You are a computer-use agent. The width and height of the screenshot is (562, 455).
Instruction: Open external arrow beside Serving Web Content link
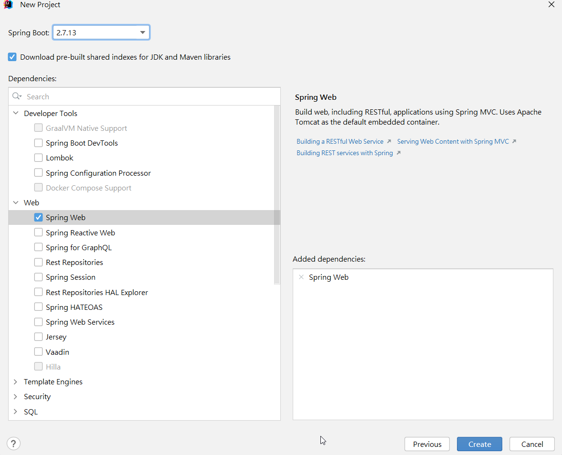(x=514, y=141)
